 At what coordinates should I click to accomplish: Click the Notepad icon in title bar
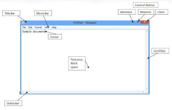pyautogui.click(x=23, y=23)
